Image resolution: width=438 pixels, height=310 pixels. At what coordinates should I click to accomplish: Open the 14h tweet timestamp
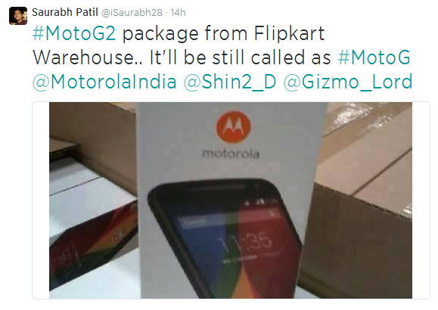178,13
